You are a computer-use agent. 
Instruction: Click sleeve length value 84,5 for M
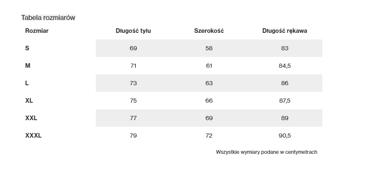(284, 66)
